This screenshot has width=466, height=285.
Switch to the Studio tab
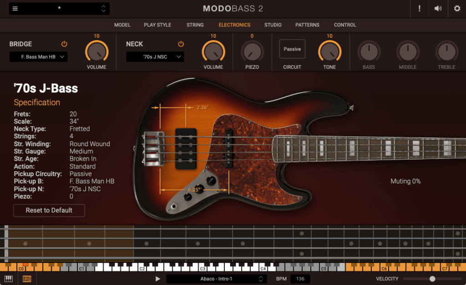(x=273, y=25)
